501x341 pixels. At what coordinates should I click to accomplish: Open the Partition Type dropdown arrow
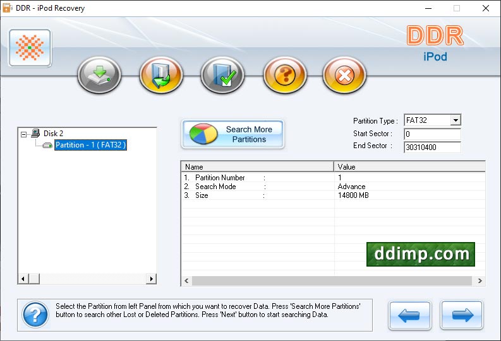456,120
